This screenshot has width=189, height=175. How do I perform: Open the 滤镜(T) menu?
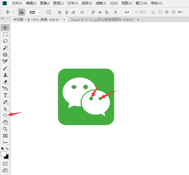coord(101,3)
